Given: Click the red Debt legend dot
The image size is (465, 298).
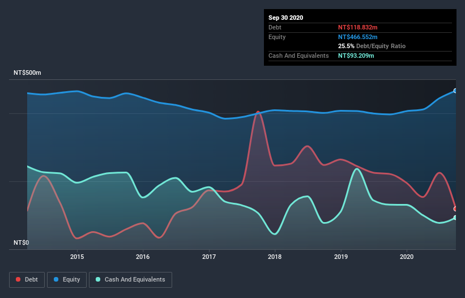Looking at the screenshot, I should (18, 279).
